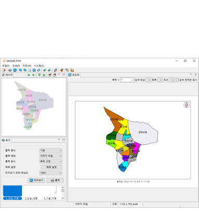Open the 파일(F) menu
199x224 pixels.
point(6,66)
